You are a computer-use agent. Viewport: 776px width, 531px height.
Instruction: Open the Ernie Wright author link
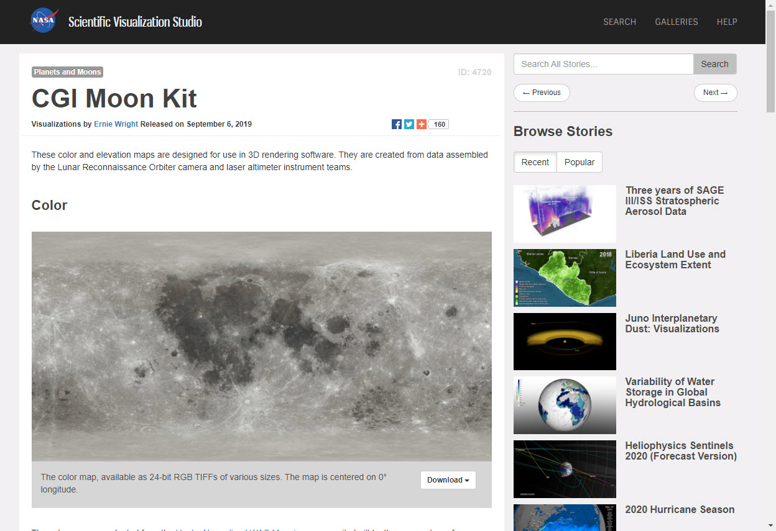coord(116,124)
